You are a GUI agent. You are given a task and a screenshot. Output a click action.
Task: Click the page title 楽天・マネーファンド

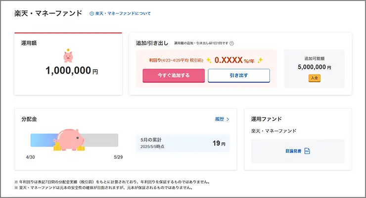(x=48, y=13)
